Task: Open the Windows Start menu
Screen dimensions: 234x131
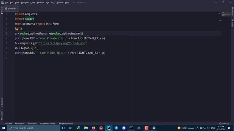Action: tap(4, 128)
